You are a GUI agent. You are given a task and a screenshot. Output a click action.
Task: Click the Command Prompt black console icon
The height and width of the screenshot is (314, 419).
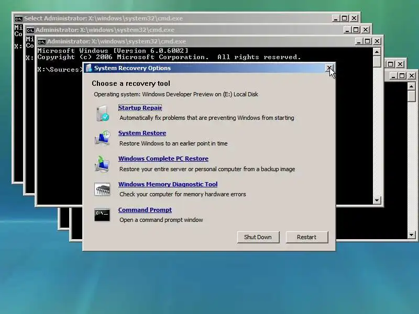[x=102, y=215]
